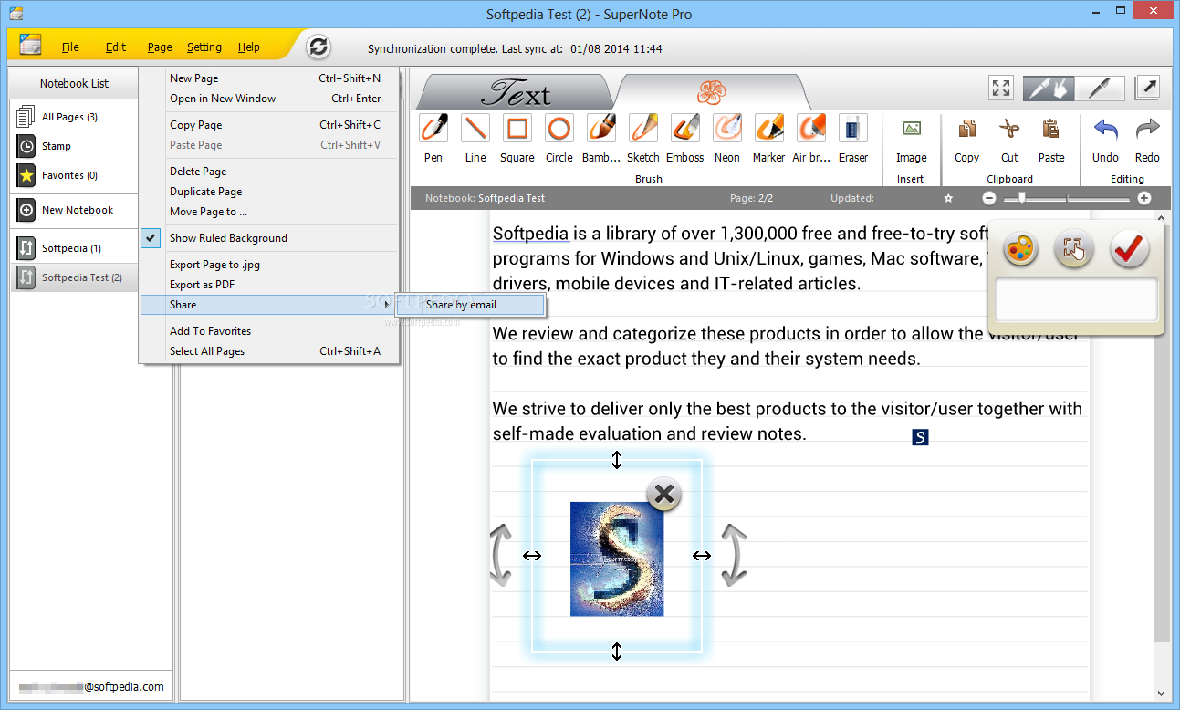
Task: Choose Move Page to ...
Action: [269, 212]
